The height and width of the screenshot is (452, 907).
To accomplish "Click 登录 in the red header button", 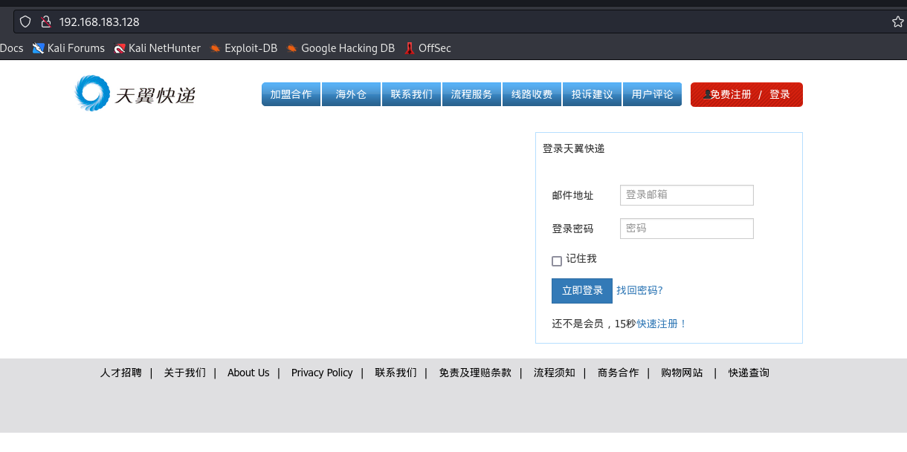I will [x=779, y=94].
